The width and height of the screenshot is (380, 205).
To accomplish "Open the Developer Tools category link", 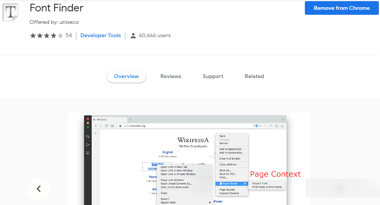I will (x=101, y=35).
